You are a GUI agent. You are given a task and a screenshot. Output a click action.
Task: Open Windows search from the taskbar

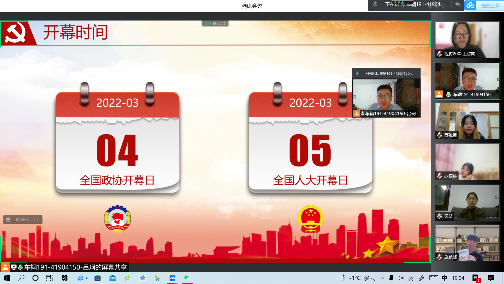click(21, 278)
